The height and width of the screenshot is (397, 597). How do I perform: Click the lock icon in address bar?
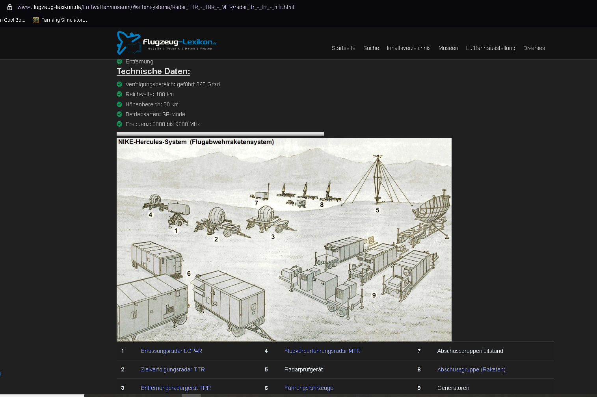tap(9, 7)
